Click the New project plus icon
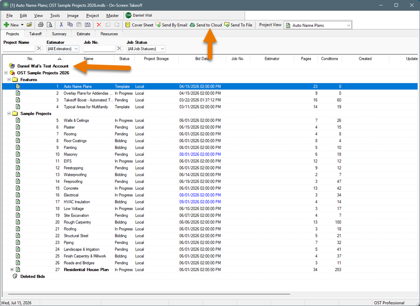Screen dimensions: 420x306 7,25
